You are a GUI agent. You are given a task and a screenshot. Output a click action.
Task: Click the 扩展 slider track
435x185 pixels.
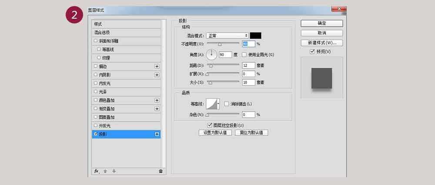click(223, 73)
